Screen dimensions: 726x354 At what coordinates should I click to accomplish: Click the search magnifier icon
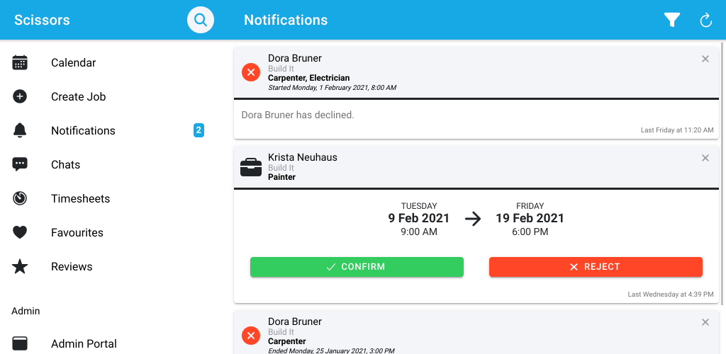(201, 20)
